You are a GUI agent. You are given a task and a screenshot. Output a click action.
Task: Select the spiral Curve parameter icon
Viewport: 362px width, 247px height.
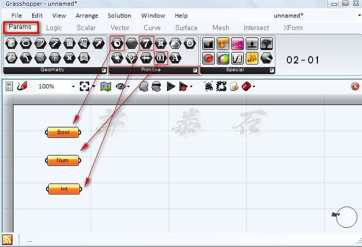[40, 58]
